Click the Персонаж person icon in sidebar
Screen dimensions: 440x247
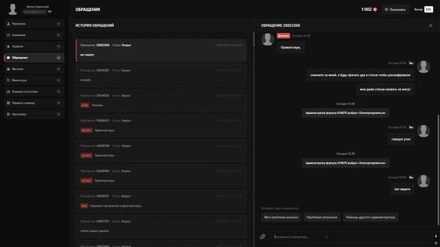[8, 24]
